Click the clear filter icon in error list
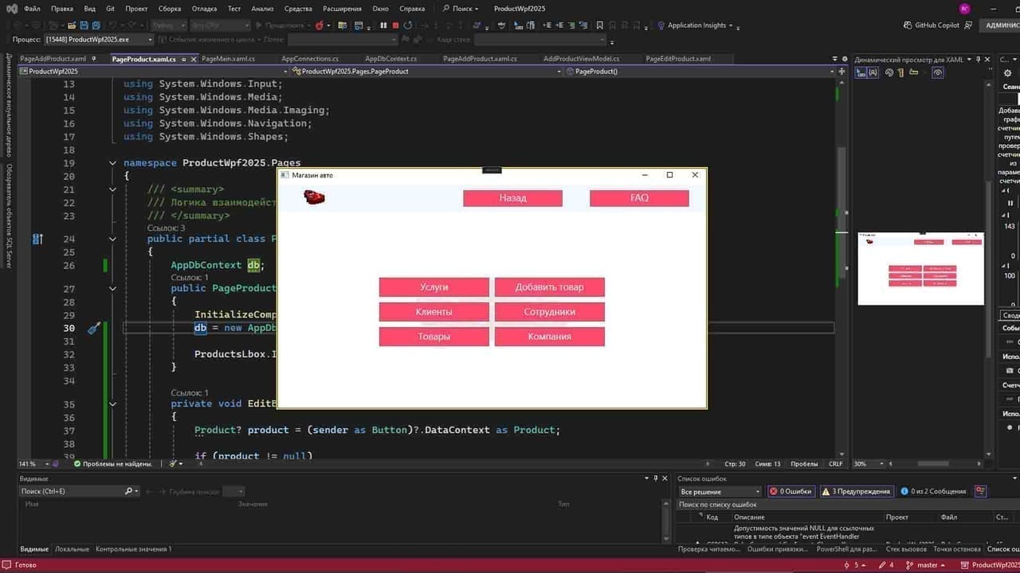 [980, 491]
